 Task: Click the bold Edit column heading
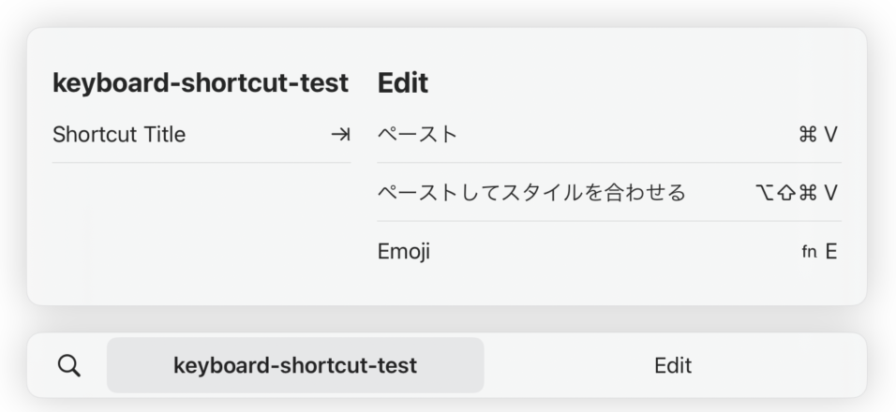(403, 82)
